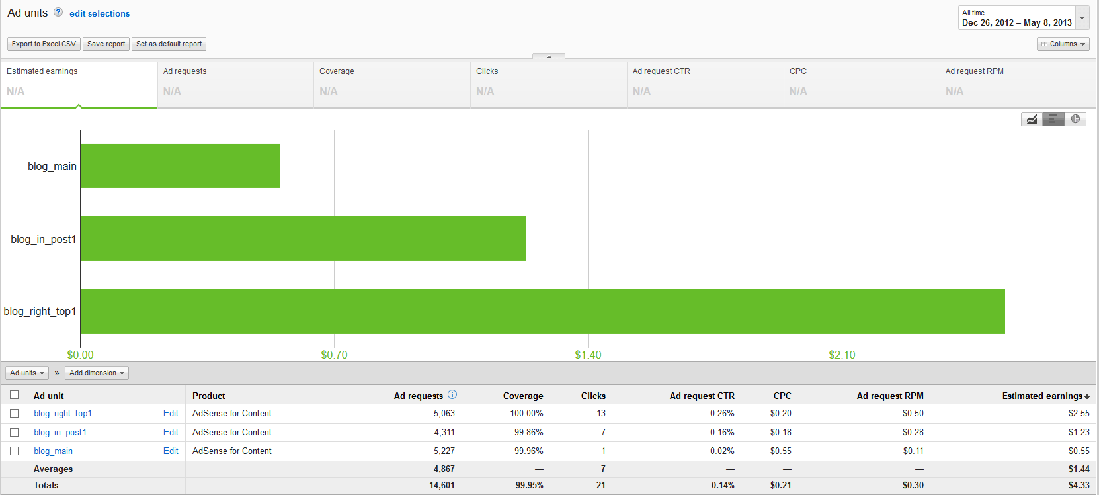Click the 5,063 ad requests value

click(x=444, y=413)
